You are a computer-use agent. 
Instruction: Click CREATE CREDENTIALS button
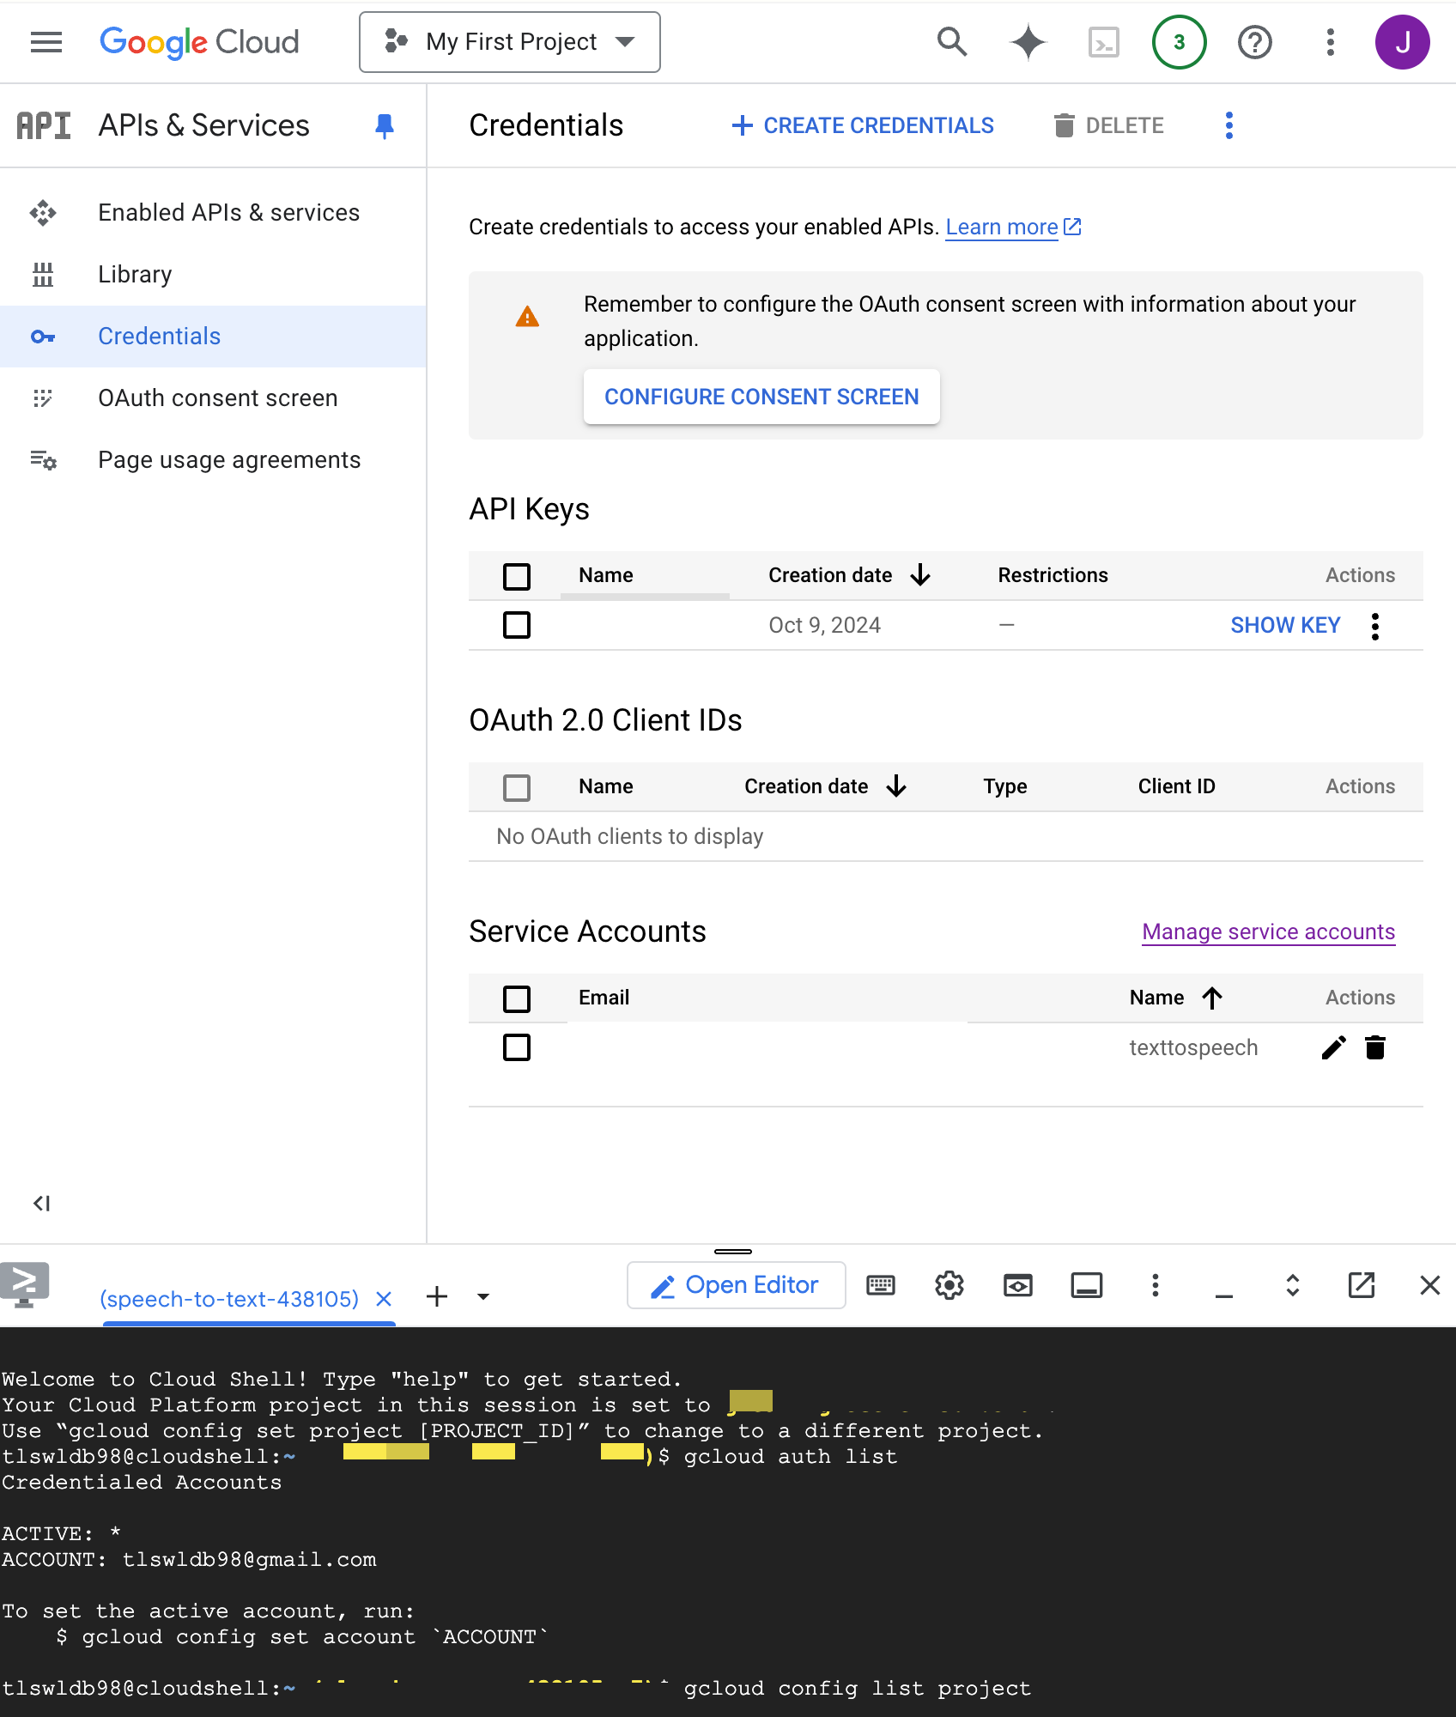(862, 125)
